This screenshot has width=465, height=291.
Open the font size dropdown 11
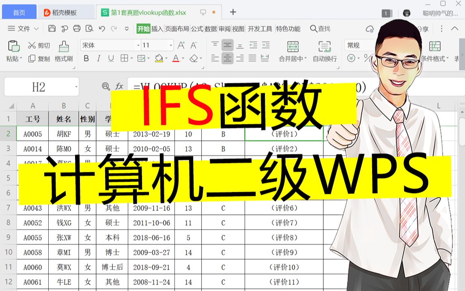click(x=171, y=46)
